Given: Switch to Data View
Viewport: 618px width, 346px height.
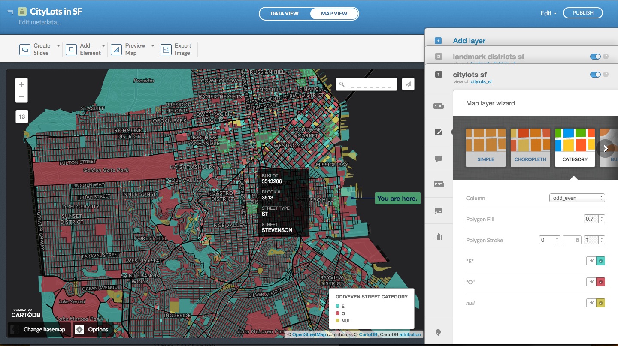Looking at the screenshot, I should [x=285, y=14].
